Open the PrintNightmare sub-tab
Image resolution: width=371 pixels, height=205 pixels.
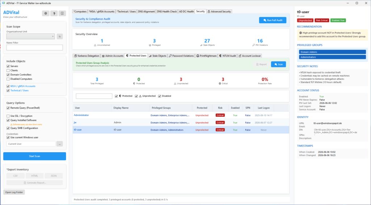coord(206,56)
